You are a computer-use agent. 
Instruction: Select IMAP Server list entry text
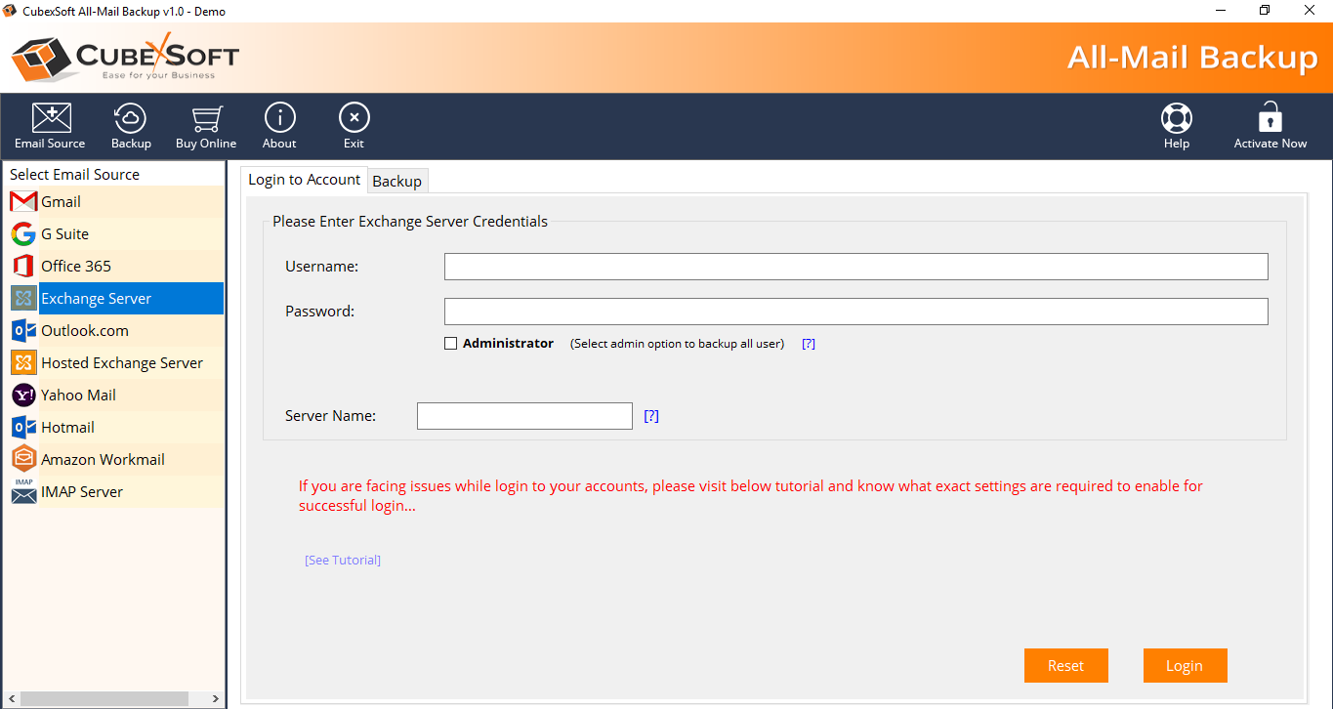[x=82, y=492]
